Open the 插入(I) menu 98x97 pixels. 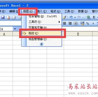[x=42, y=11]
